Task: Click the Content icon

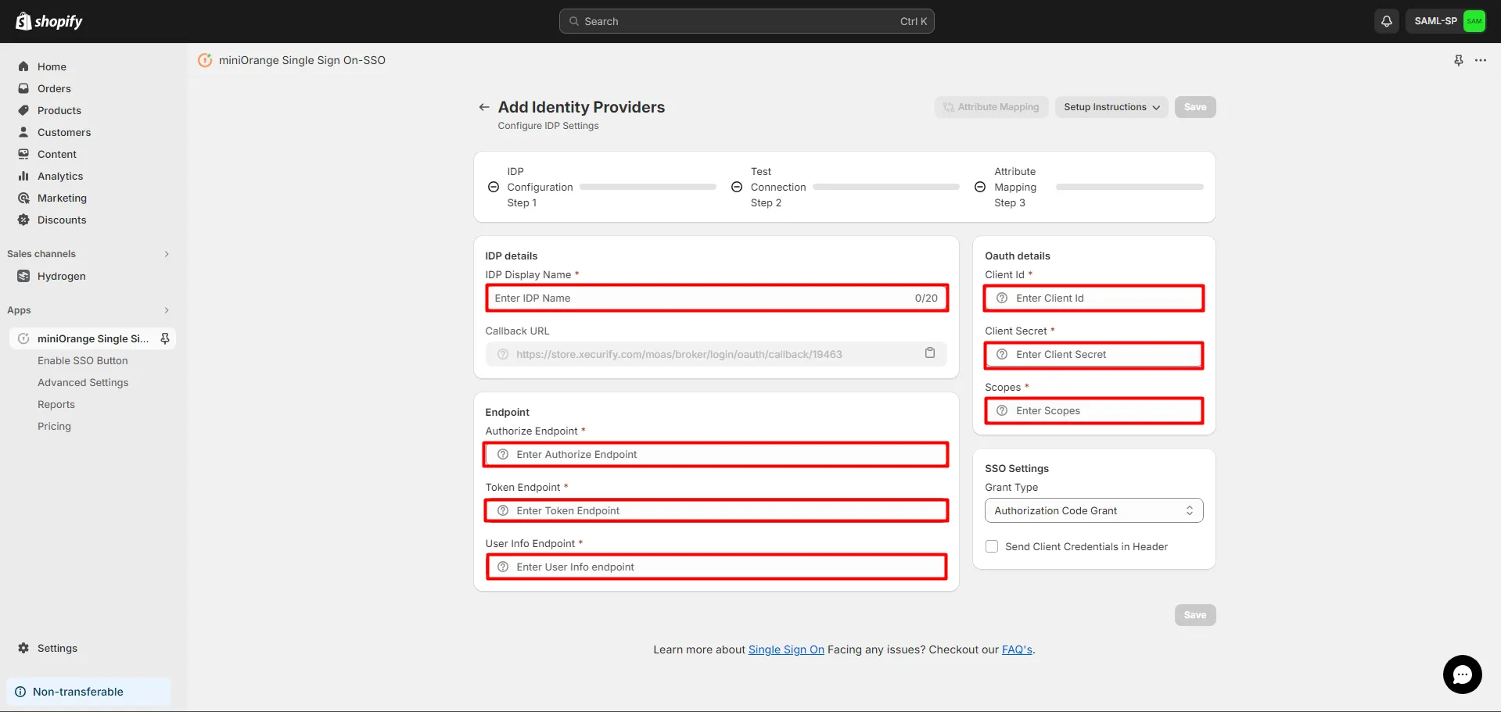Action: pyautogui.click(x=23, y=154)
